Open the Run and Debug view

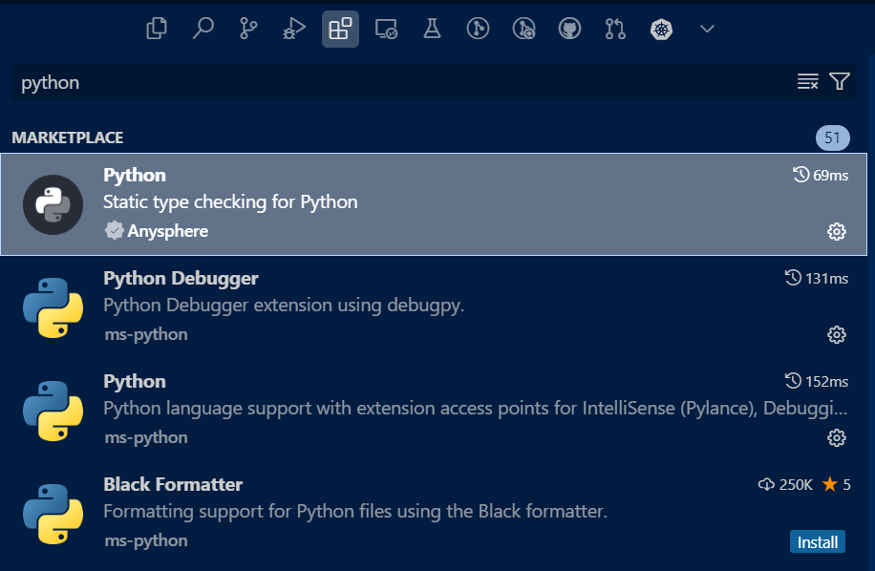click(294, 29)
